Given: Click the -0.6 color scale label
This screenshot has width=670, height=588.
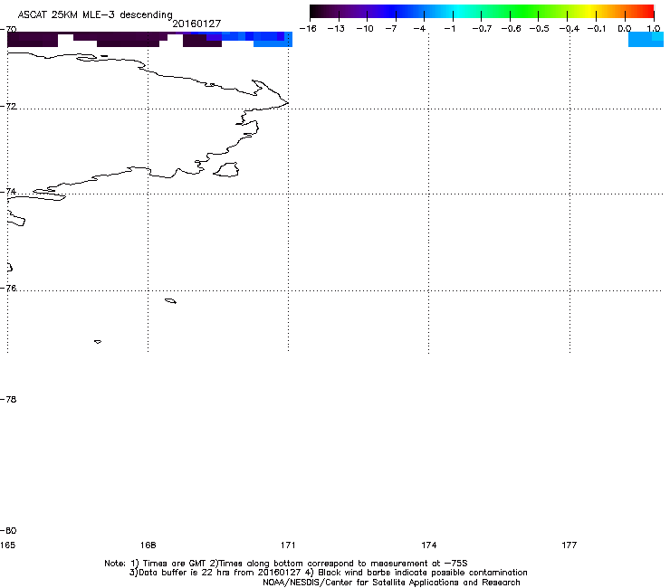Looking at the screenshot, I should click(x=511, y=29).
